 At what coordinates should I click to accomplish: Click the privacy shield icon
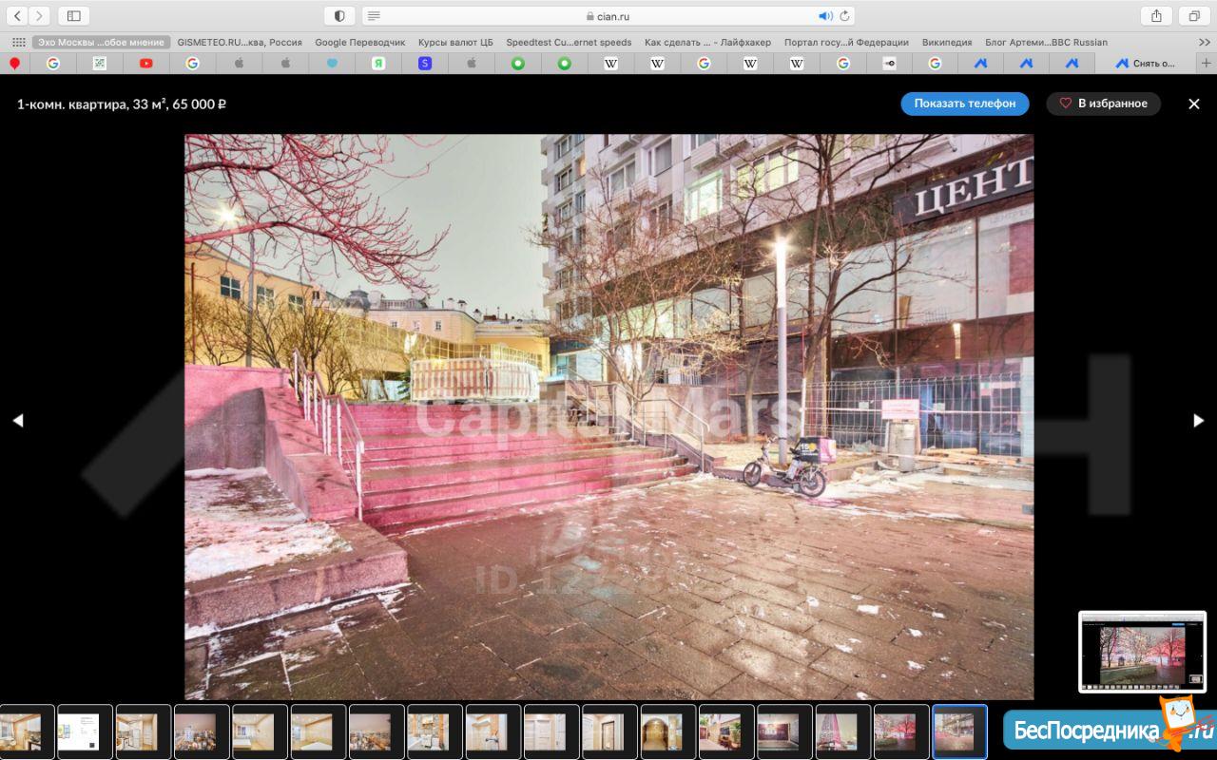[339, 16]
